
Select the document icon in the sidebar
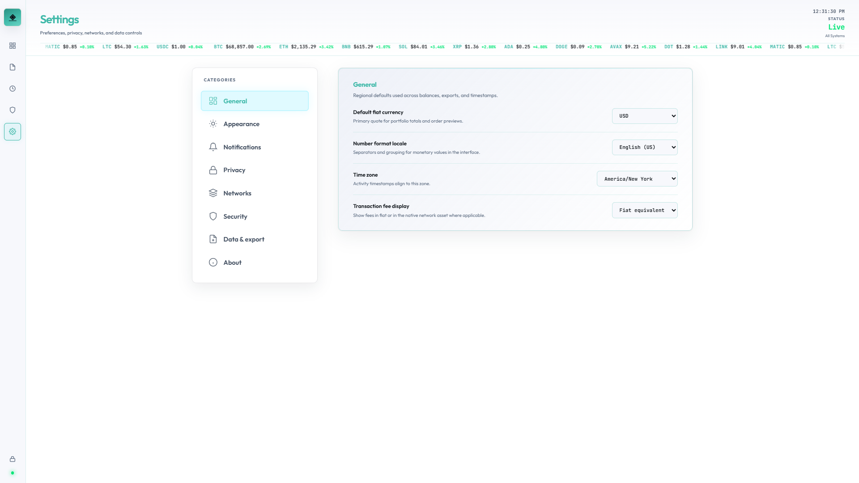[13, 67]
